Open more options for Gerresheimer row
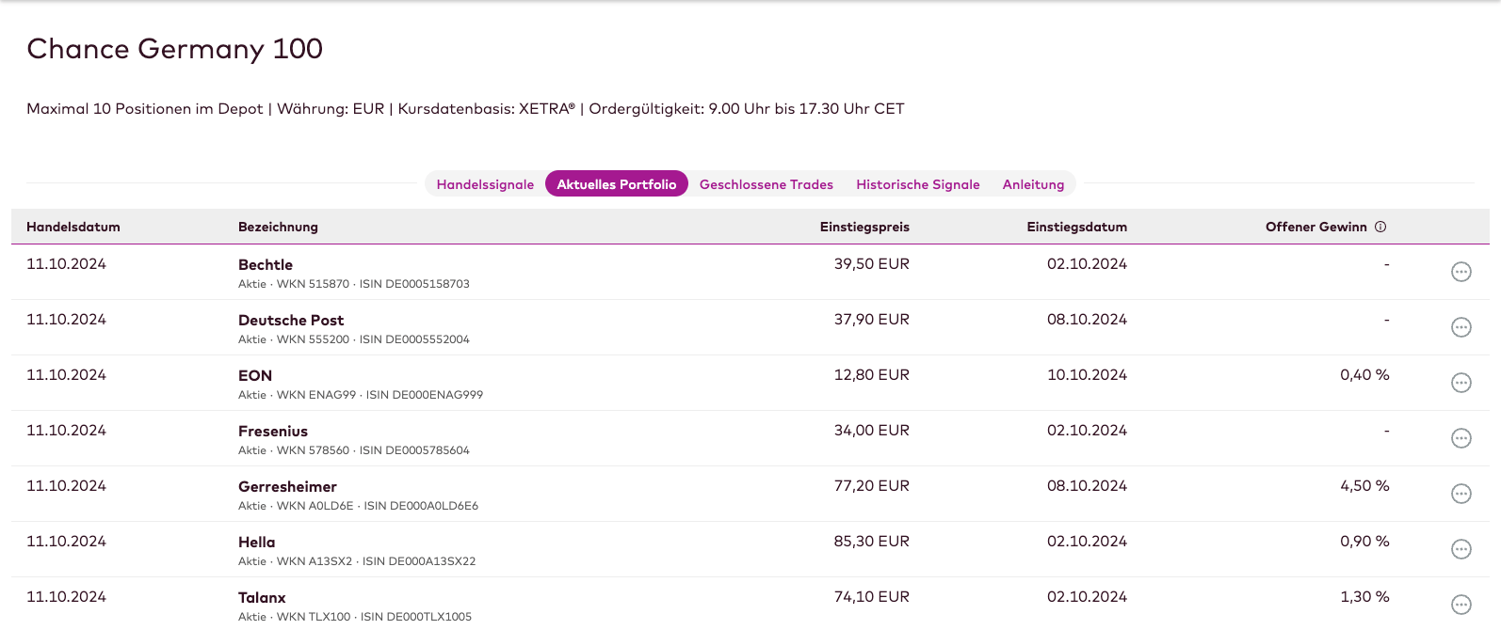1501x630 pixels. (x=1461, y=494)
